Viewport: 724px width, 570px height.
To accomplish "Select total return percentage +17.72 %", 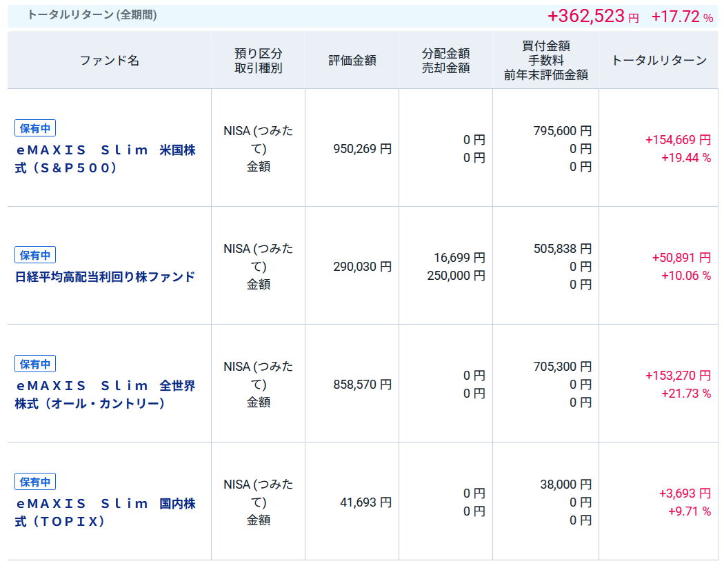I will pyautogui.click(x=683, y=17).
